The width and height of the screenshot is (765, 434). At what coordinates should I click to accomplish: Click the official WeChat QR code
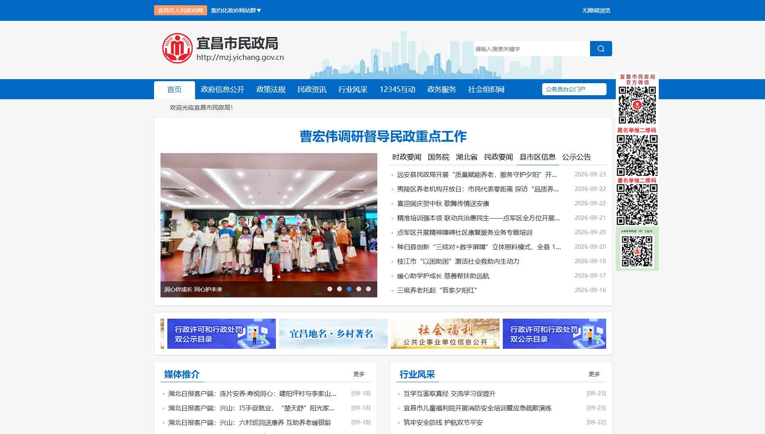click(x=637, y=105)
